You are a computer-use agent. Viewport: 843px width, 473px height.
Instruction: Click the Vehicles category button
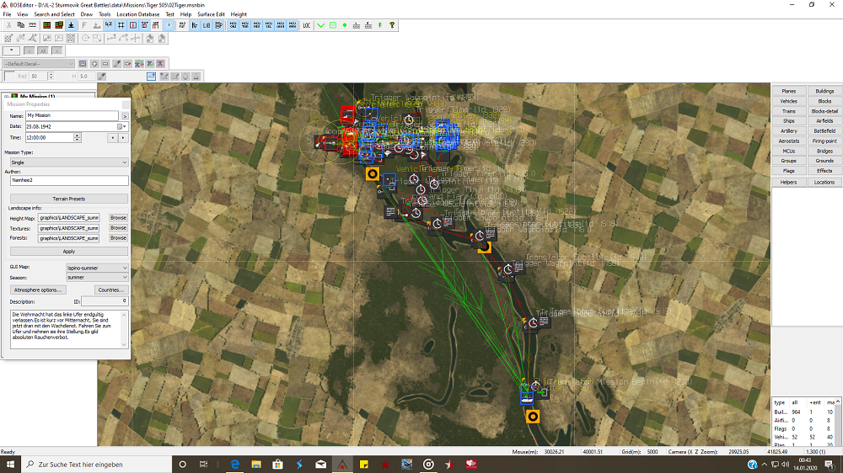pyautogui.click(x=789, y=102)
